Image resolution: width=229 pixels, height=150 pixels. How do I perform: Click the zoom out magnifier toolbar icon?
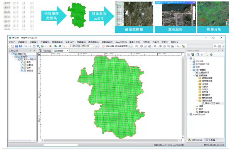[x=30, y=46]
